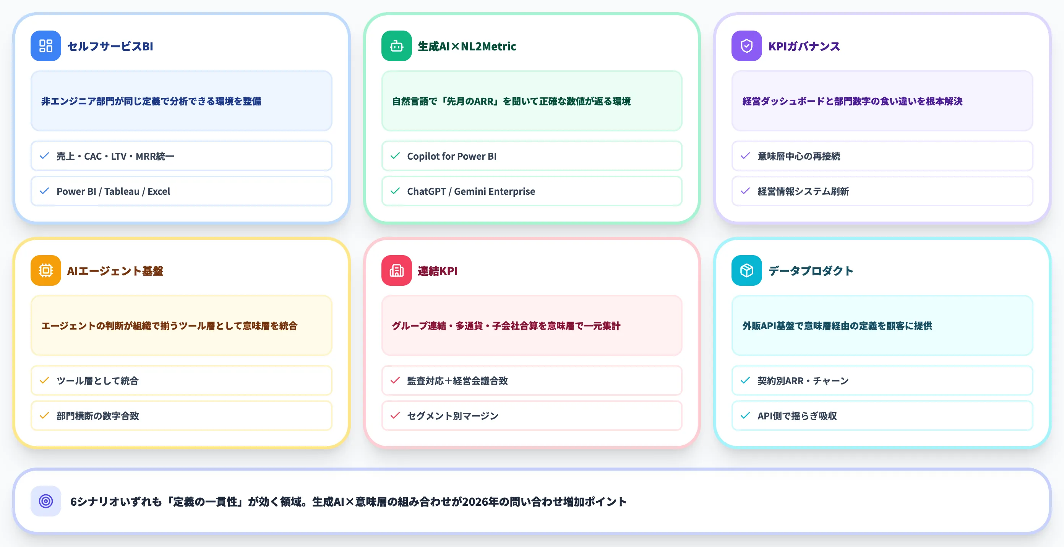Image resolution: width=1064 pixels, height=547 pixels.
Task: Select the green checkmark beside Copilot for Power BI
Action: 394,156
